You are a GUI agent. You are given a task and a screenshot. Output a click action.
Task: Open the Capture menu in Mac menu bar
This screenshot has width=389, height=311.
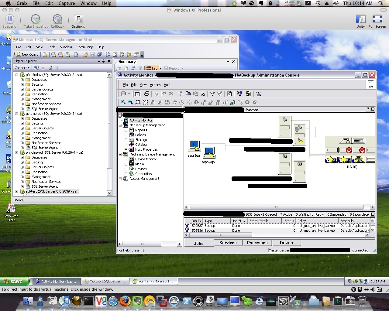[x=67, y=3]
